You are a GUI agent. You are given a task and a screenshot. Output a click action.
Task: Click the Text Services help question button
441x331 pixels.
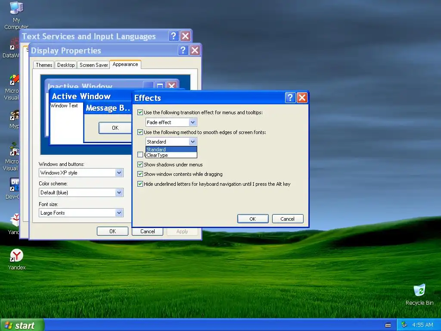pyautogui.click(x=174, y=36)
